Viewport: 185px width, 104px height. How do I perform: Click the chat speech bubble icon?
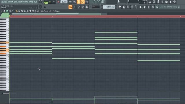pos(175,2)
